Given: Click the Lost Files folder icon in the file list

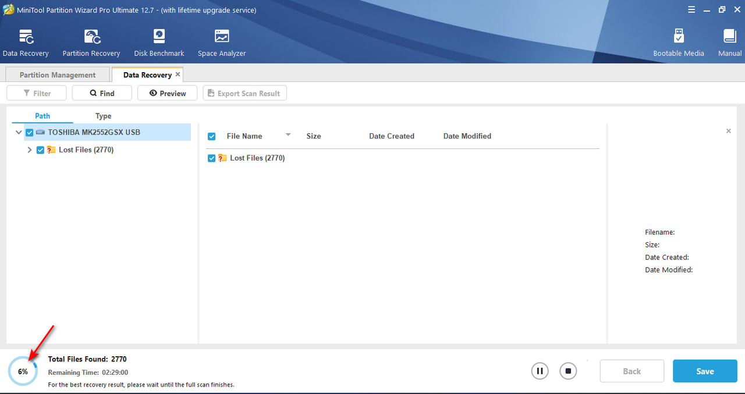Looking at the screenshot, I should (x=222, y=158).
